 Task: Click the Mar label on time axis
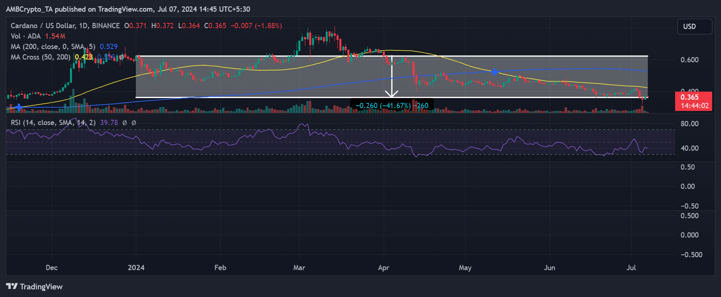click(x=299, y=268)
